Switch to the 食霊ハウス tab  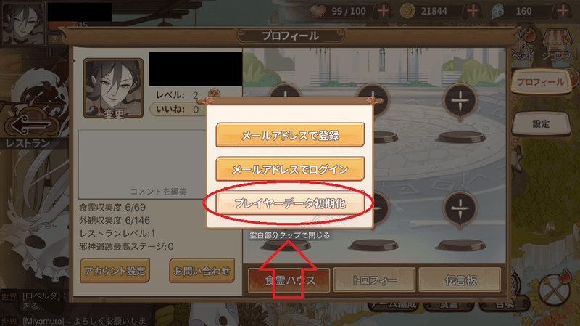pyautogui.click(x=289, y=280)
